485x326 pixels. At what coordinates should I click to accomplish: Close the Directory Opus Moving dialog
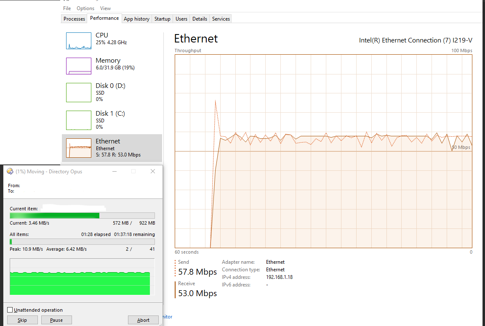point(153,171)
